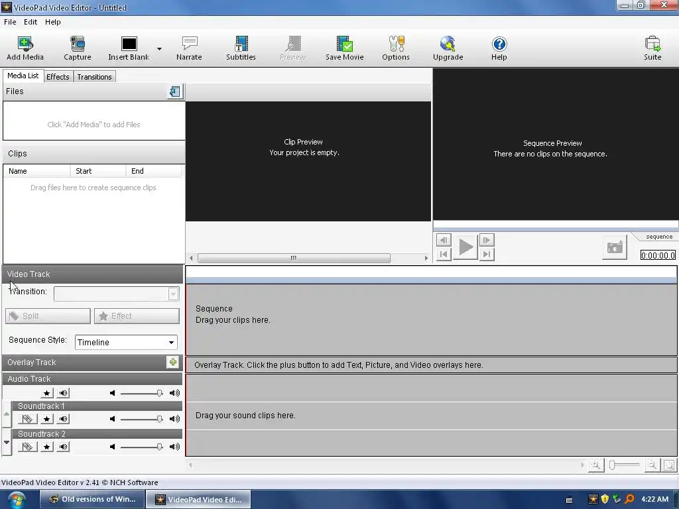The height and width of the screenshot is (509, 679).
Task: Open the Capture video tool
Action: 77,48
